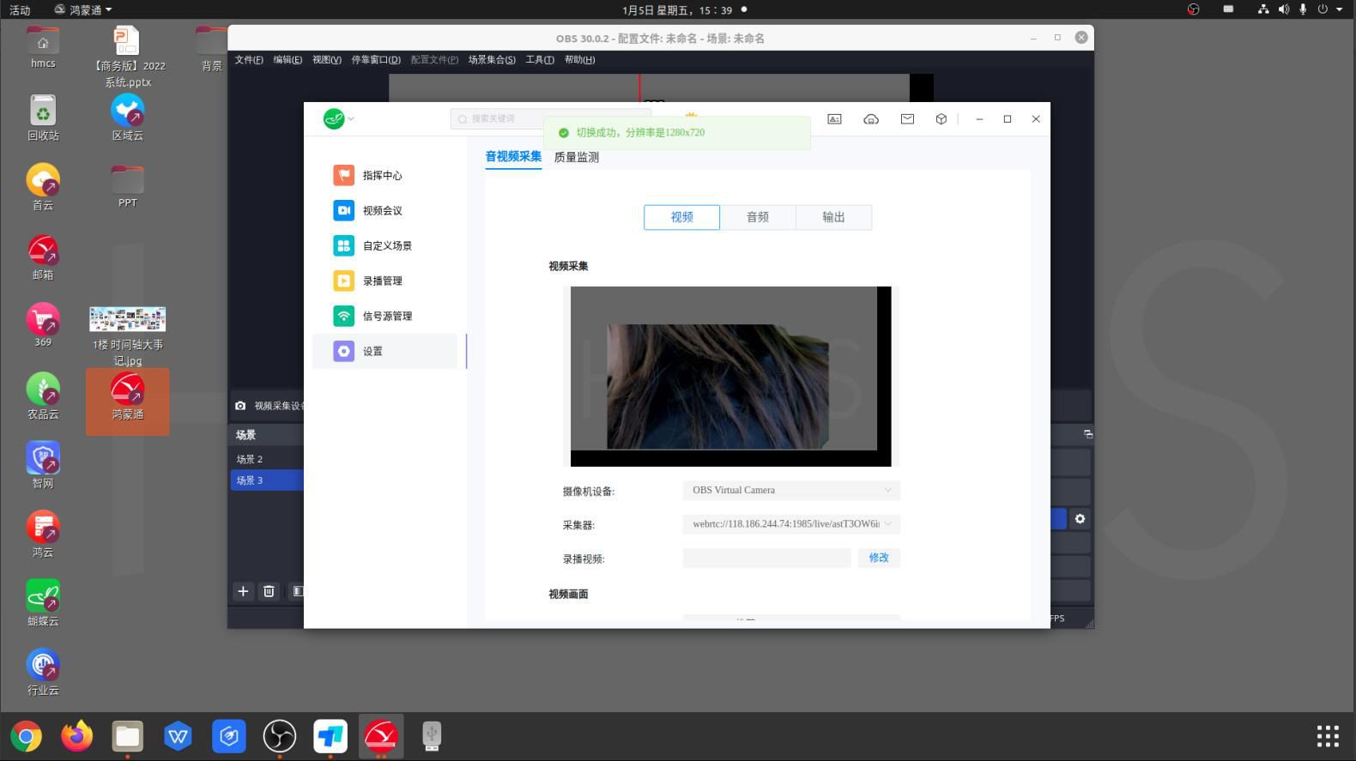Delete selected scene with trash icon
The image size is (1356, 761).
pos(269,591)
